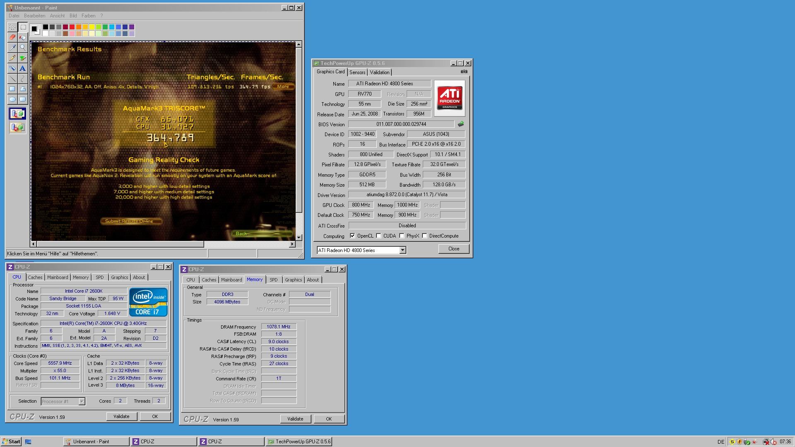
Task: Pick the Polygon shape tool
Action: [x=23, y=89]
